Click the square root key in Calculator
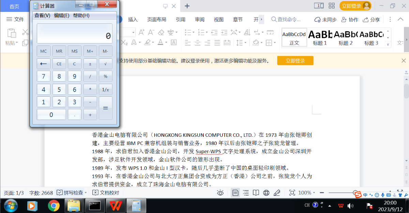The width and height of the screenshot is (409, 213). pyautogui.click(x=105, y=64)
